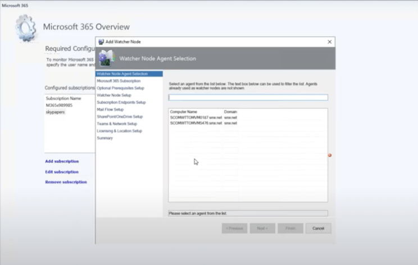Click the Finish button

click(x=290, y=229)
